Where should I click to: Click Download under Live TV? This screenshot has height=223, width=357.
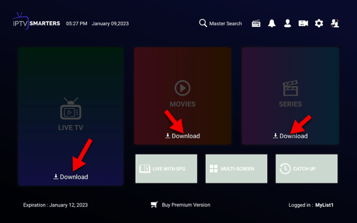coord(71,177)
